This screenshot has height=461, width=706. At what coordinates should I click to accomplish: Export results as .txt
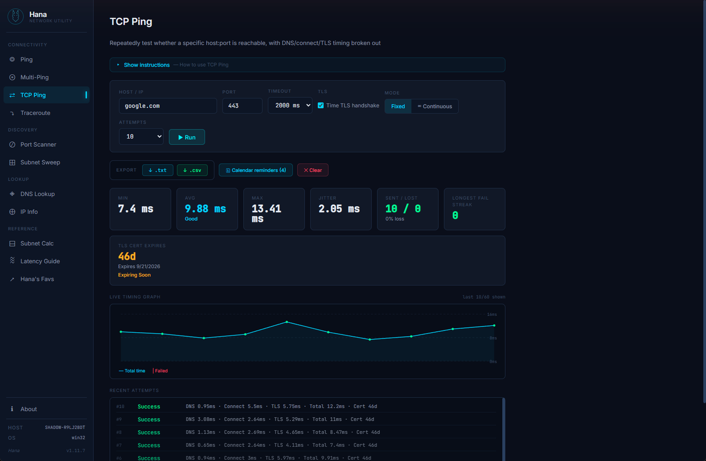pyautogui.click(x=158, y=170)
